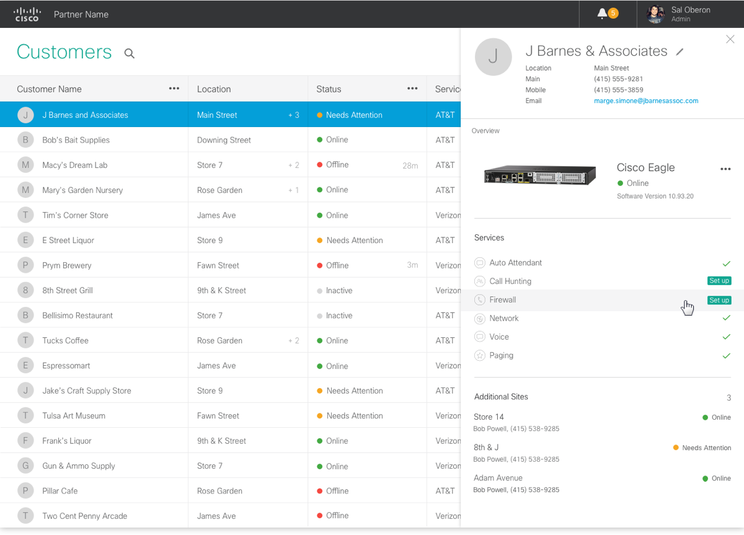Click the Voice service icon
Screen dimensions: 744x535
coord(479,337)
